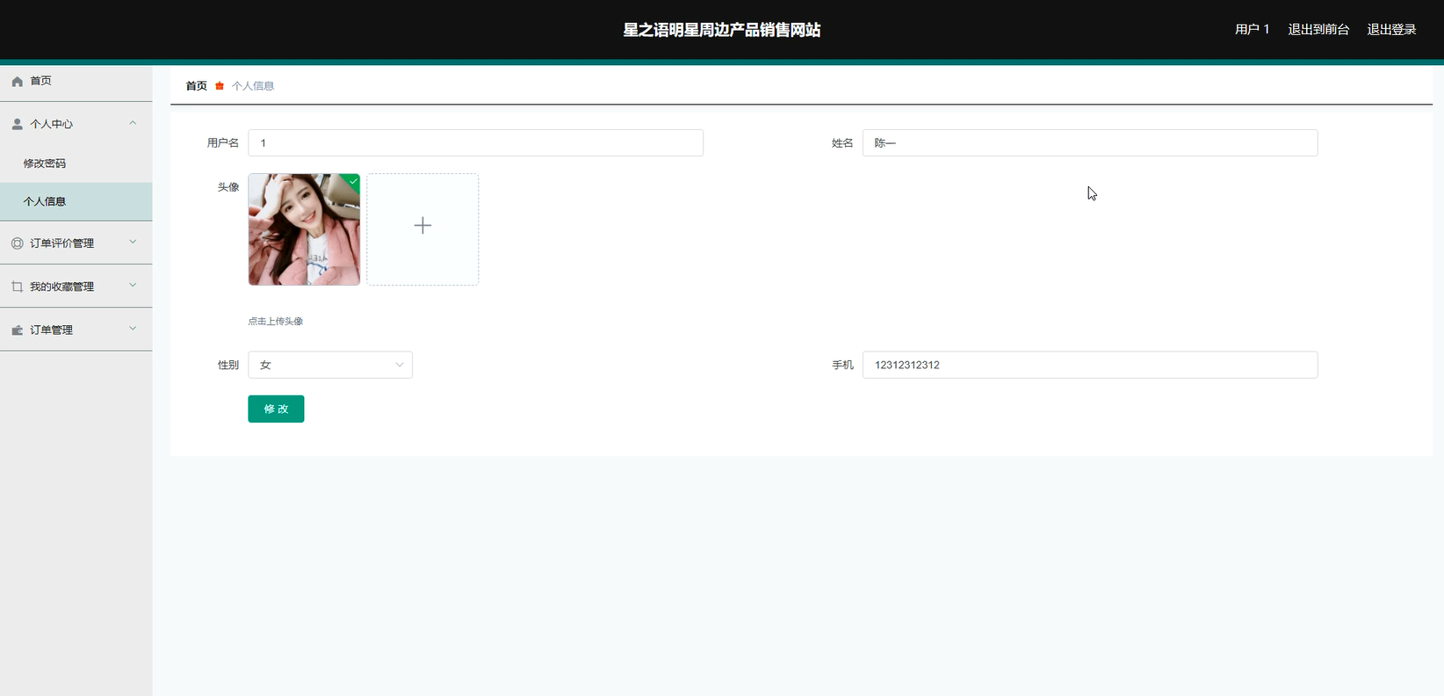
Task: Click 退出登录 in the header
Action: pos(1391,30)
